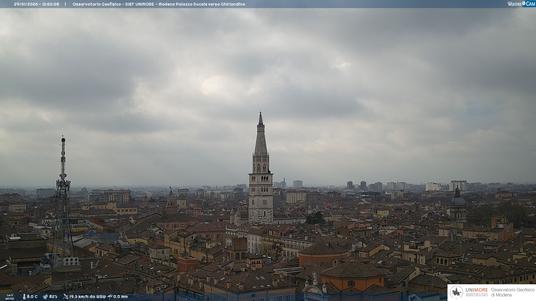Click the bright sun spot in clouds
This screenshot has height=301, width=536.
211,86
